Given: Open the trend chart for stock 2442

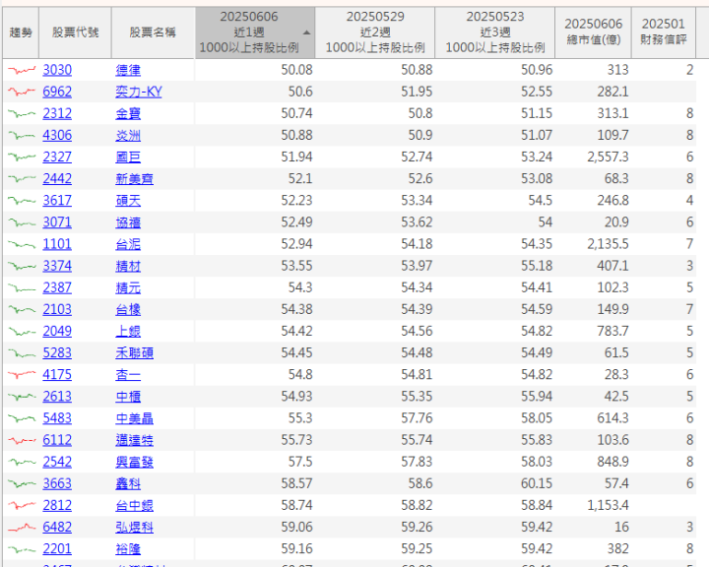Looking at the screenshot, I should pos(22,178).
